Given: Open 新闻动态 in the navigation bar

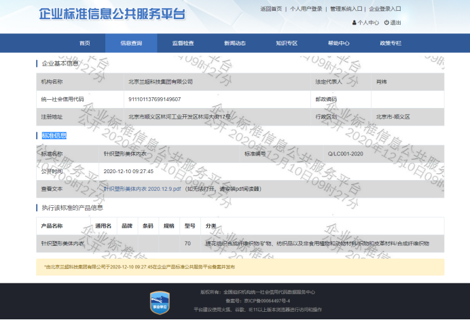Looking at the screenshot, I should click(x=235, y=43).
